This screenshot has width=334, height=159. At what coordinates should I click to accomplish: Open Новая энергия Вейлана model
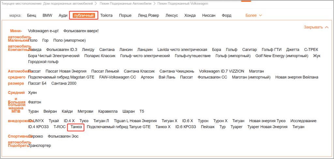[297, 77]
